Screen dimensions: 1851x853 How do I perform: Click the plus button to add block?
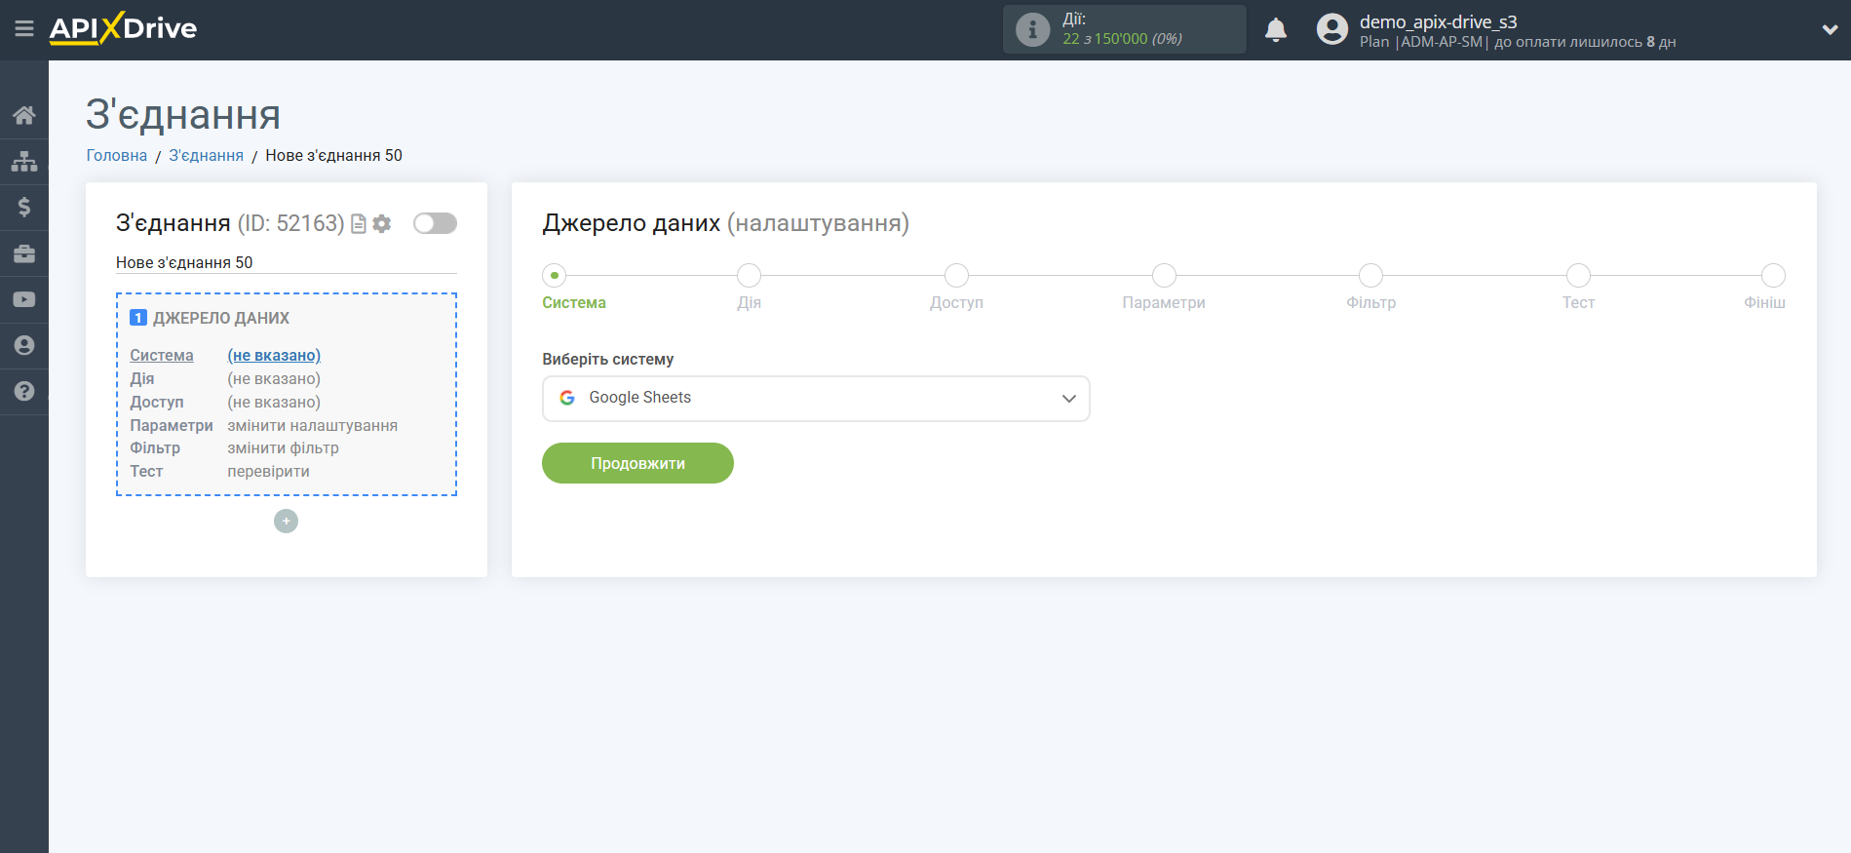click(x=286, y=522)
